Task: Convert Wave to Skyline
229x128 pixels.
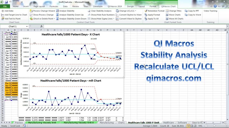Action: tap(129, 19)
